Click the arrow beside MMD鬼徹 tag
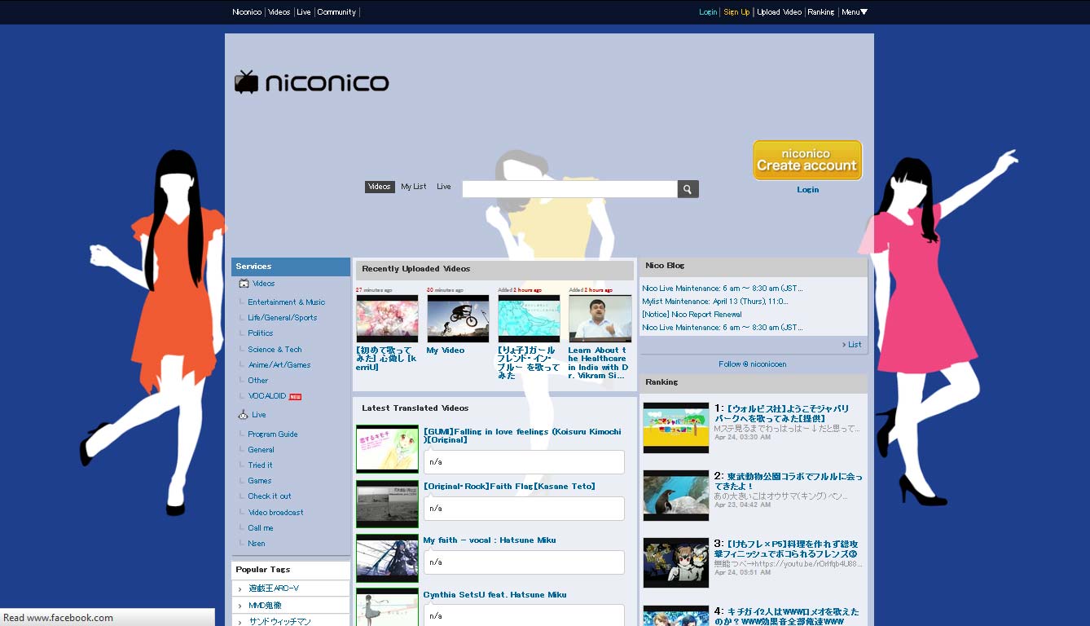 coord(240,606)
